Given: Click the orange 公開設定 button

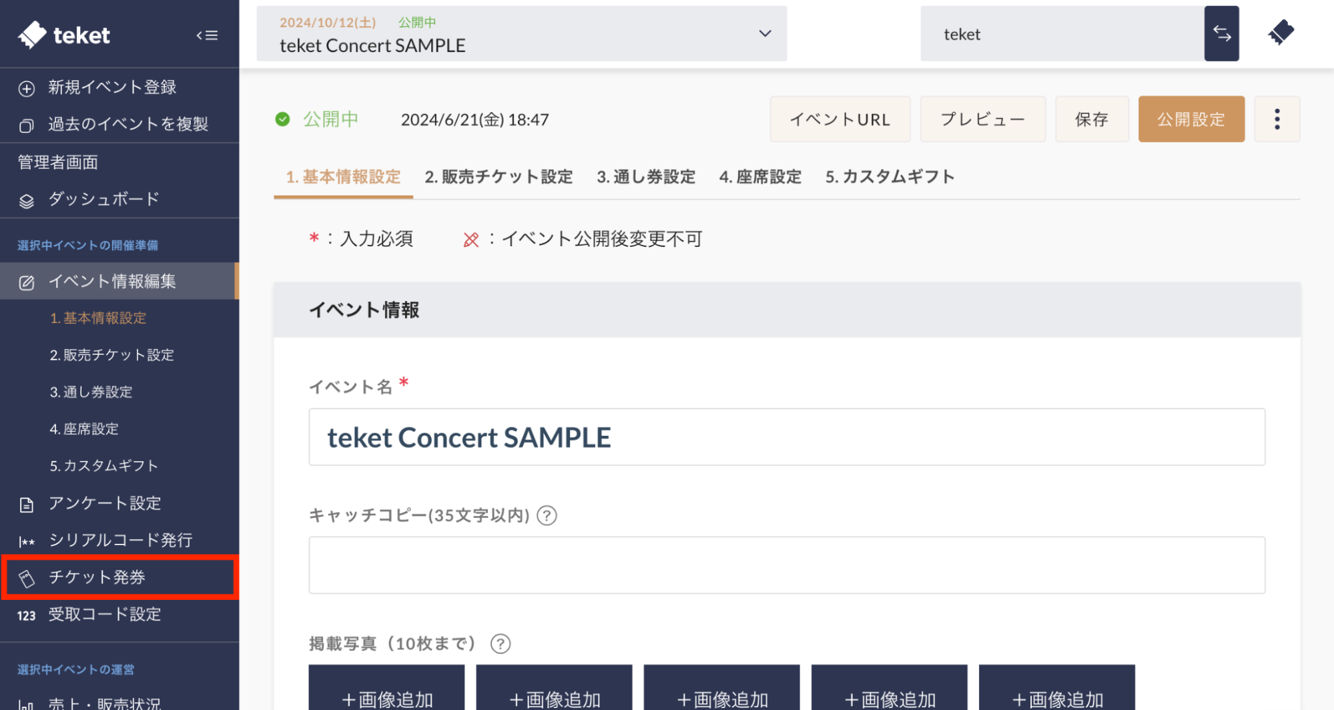Looking at the screenshot, I should [x=1191, y=119].
